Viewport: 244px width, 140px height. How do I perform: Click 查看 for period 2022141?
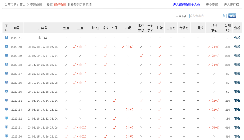point(237,38)
